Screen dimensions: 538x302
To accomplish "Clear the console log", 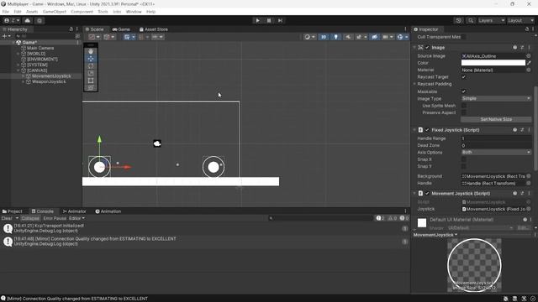I will point(7,218).
